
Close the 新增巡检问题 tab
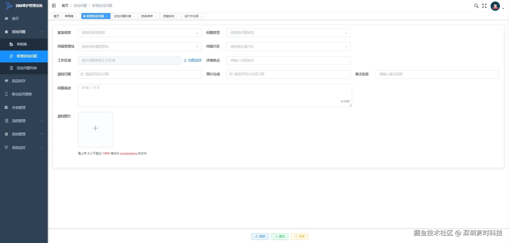click(x=106, y=16)
